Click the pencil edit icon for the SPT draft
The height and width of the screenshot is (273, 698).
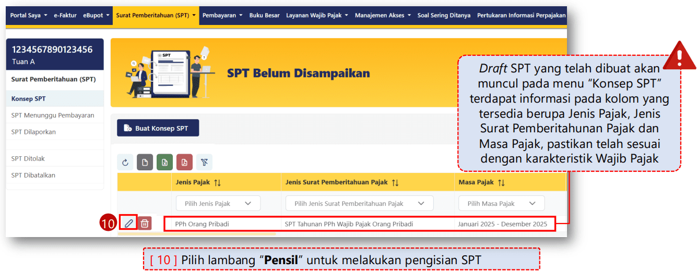tap(128, 224)
